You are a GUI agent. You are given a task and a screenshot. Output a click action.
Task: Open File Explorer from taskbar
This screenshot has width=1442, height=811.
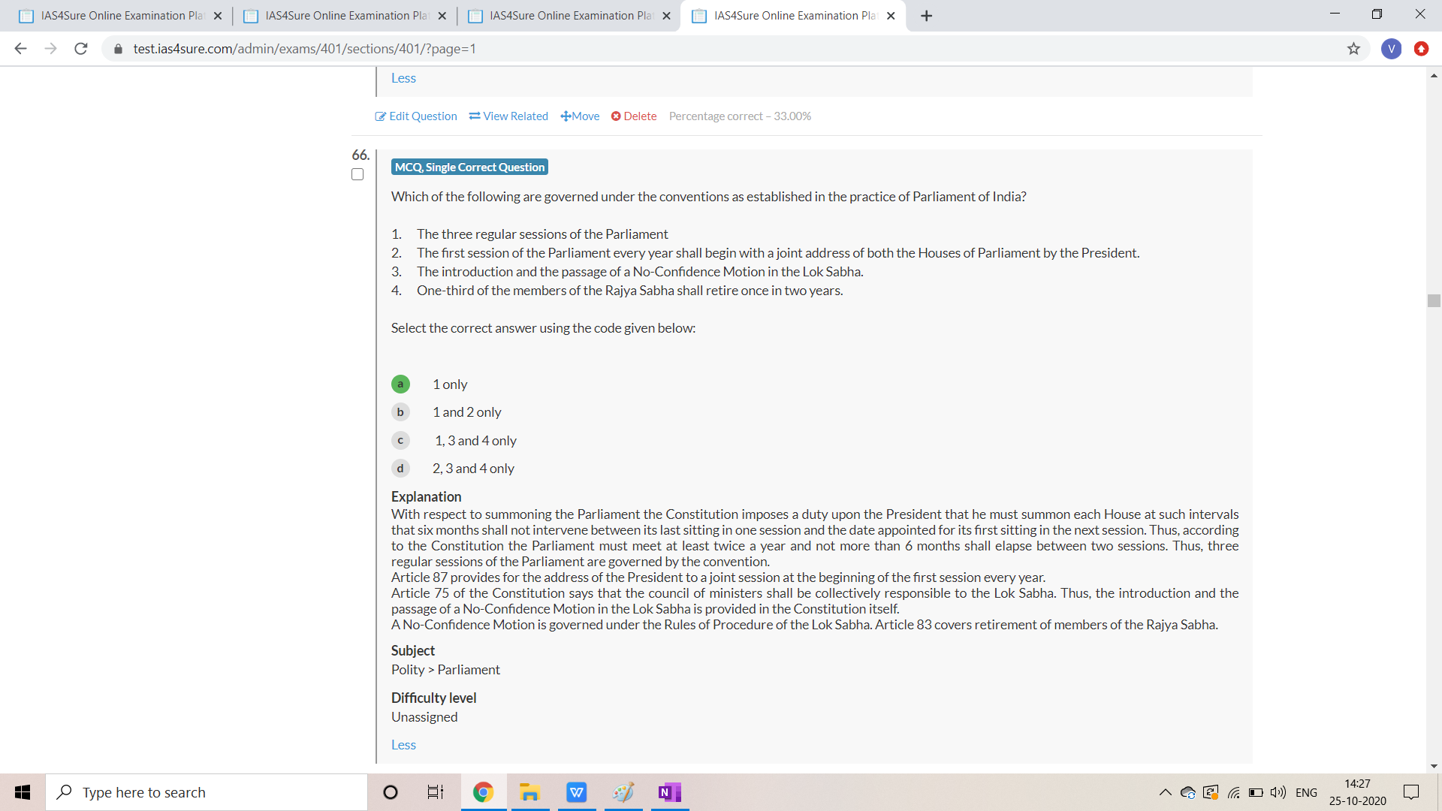point(529,792)
